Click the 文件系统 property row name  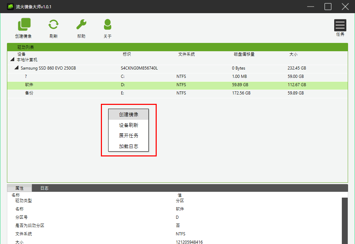pos(24,234)
